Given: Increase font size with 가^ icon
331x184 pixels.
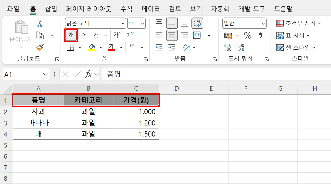Looking at the screenshot, I should [x=117, y=35].
